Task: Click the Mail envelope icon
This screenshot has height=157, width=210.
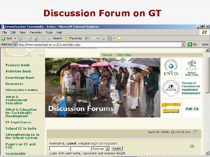Action: 95,38
